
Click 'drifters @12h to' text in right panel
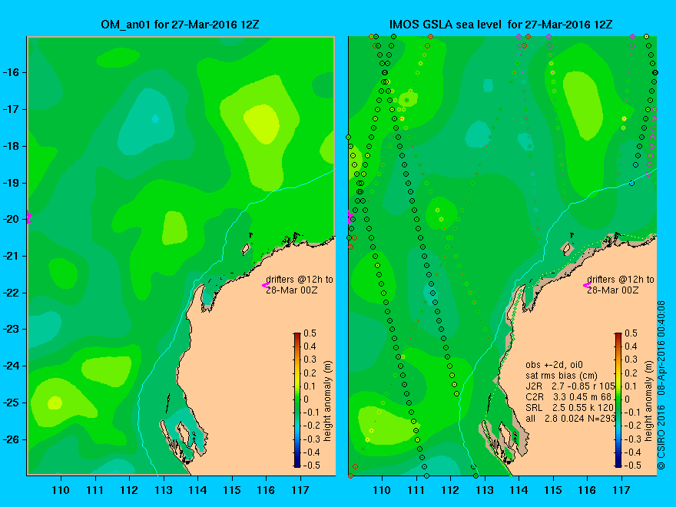tap(621, 280)
